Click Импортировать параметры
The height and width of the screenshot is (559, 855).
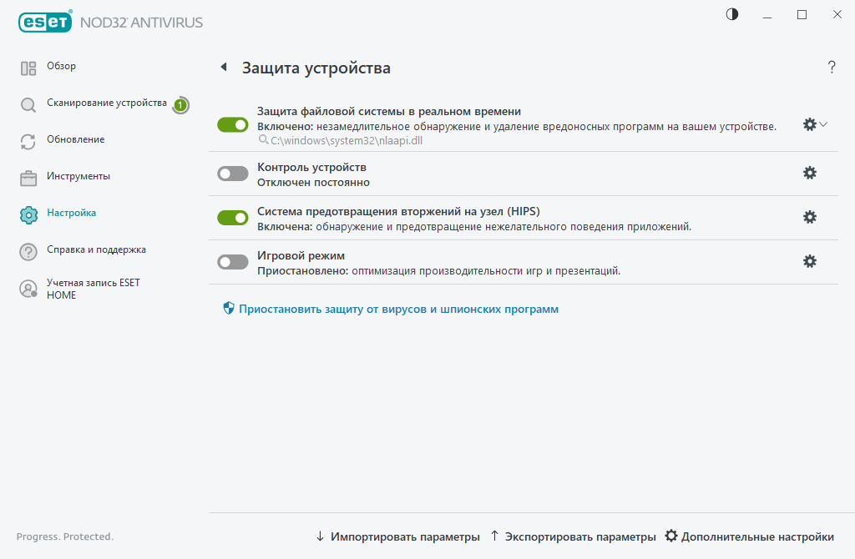coord(398,536)
